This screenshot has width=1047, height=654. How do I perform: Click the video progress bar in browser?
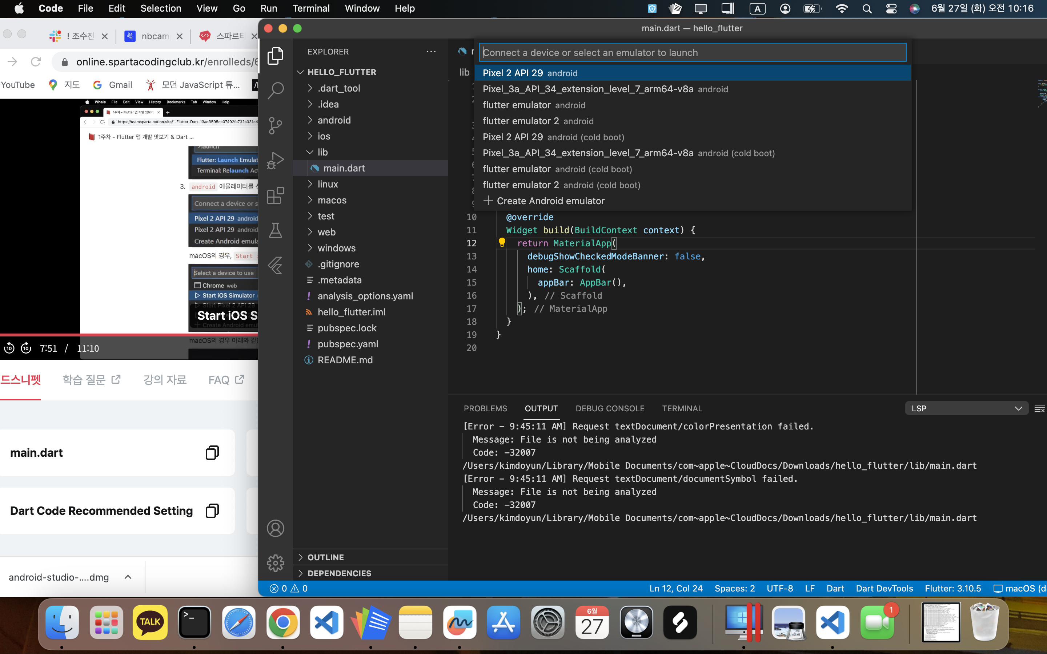tap(129, 335)
